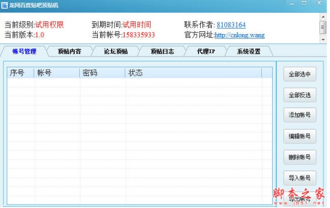Click the current account number 158335933
The width and height of the screenshot is (330, 208).
[x=139, y=35]
